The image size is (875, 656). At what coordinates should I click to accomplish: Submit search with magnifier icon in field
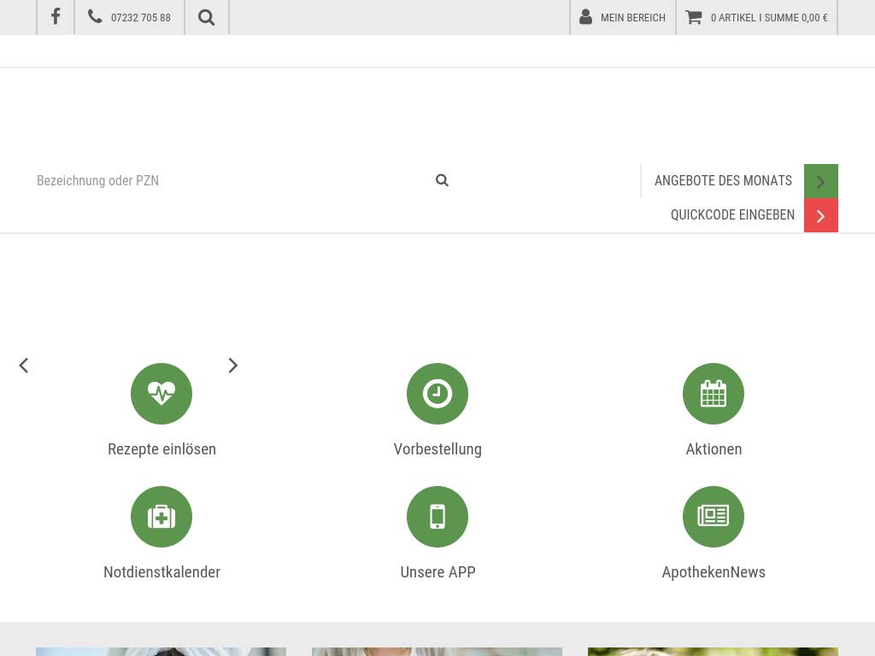pyautogui.click(x=442, y=180)
